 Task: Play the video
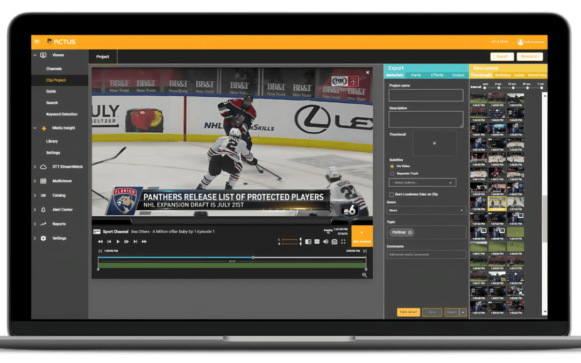118,241
